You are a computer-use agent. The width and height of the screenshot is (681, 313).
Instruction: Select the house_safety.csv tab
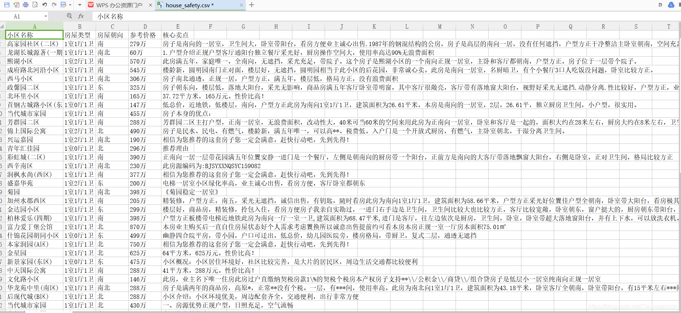(189, 5)
